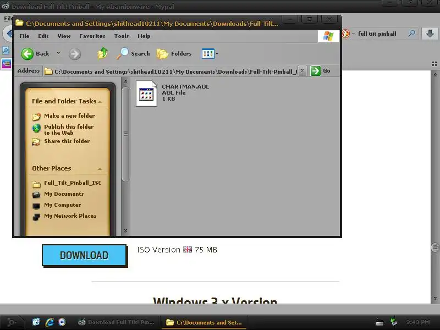Open the View menu
The height and width of the screenshot is (330, 440).
(64, 36)
